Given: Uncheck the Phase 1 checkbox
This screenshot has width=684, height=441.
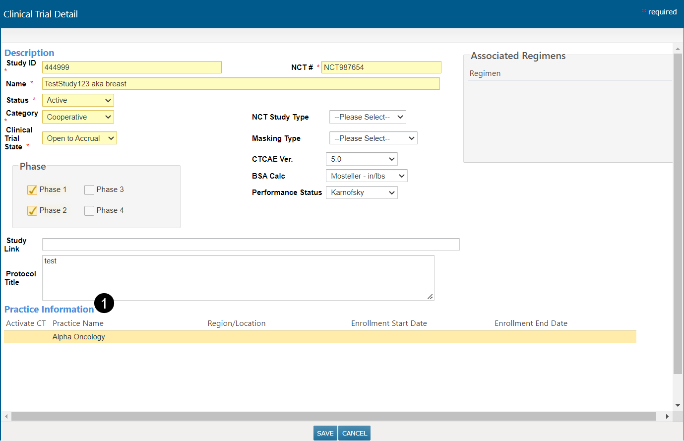Looking at the screenshot, I should [x=32, y=190].
